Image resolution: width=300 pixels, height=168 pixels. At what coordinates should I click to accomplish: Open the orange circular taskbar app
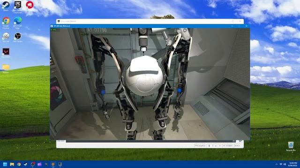(x=53, y=164)
